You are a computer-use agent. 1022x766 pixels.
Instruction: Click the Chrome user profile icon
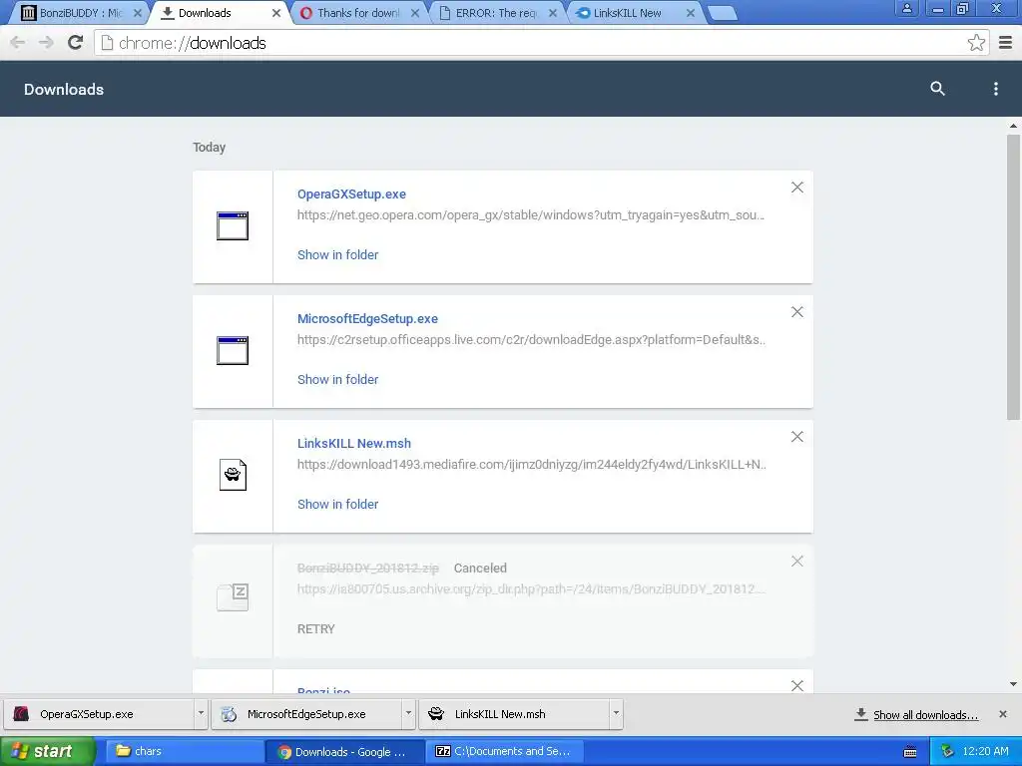pos(906,8)
